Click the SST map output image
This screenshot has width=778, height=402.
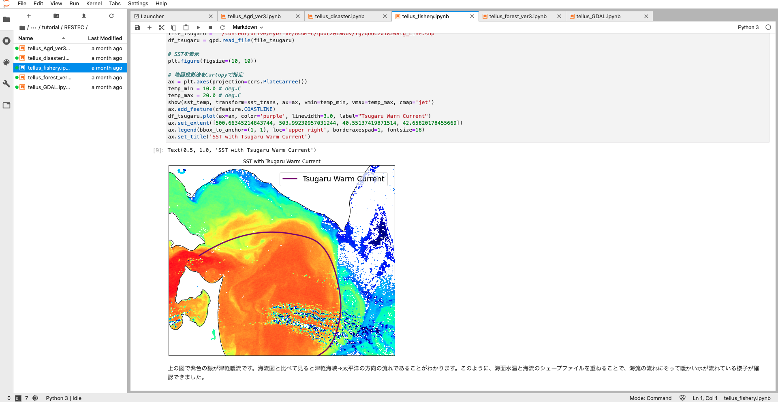282,257
